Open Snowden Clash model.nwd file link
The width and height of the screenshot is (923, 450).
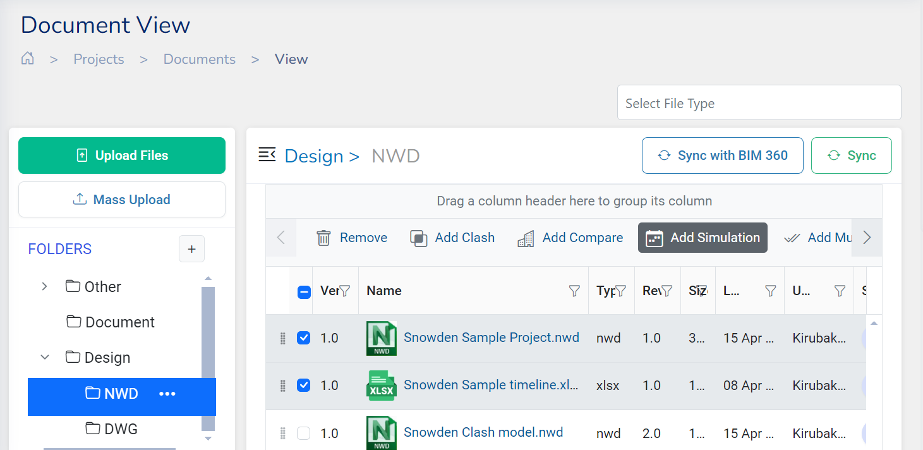click(x=483, y=433)
